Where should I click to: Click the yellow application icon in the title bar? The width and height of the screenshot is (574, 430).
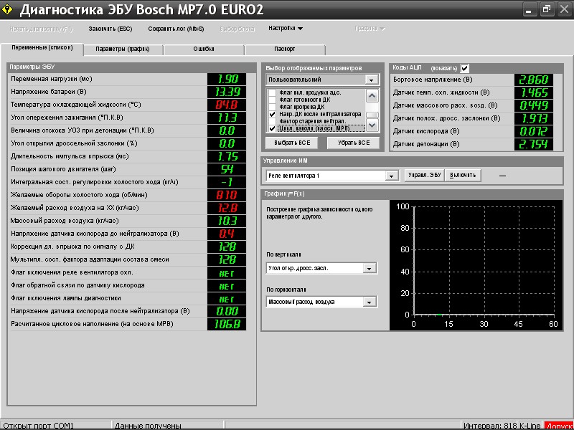(x=7, y=9)
